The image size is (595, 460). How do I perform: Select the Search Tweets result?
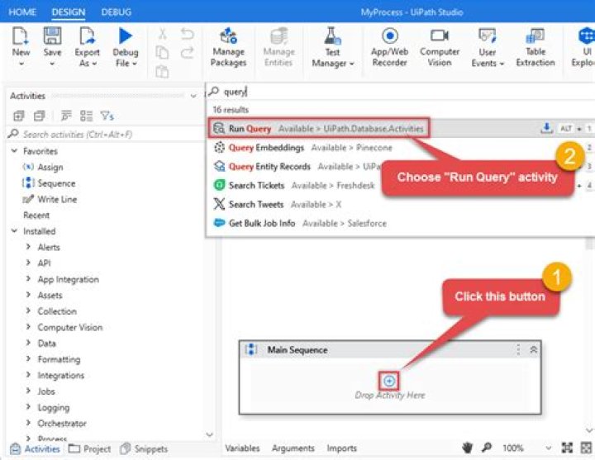tap(278, 204)
